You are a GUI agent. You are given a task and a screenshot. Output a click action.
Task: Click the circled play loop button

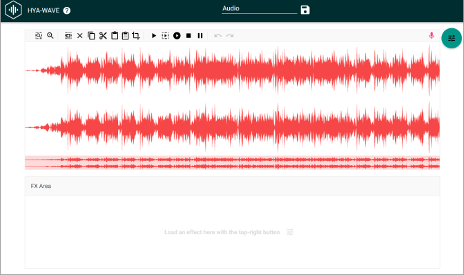tap(177, 36)
